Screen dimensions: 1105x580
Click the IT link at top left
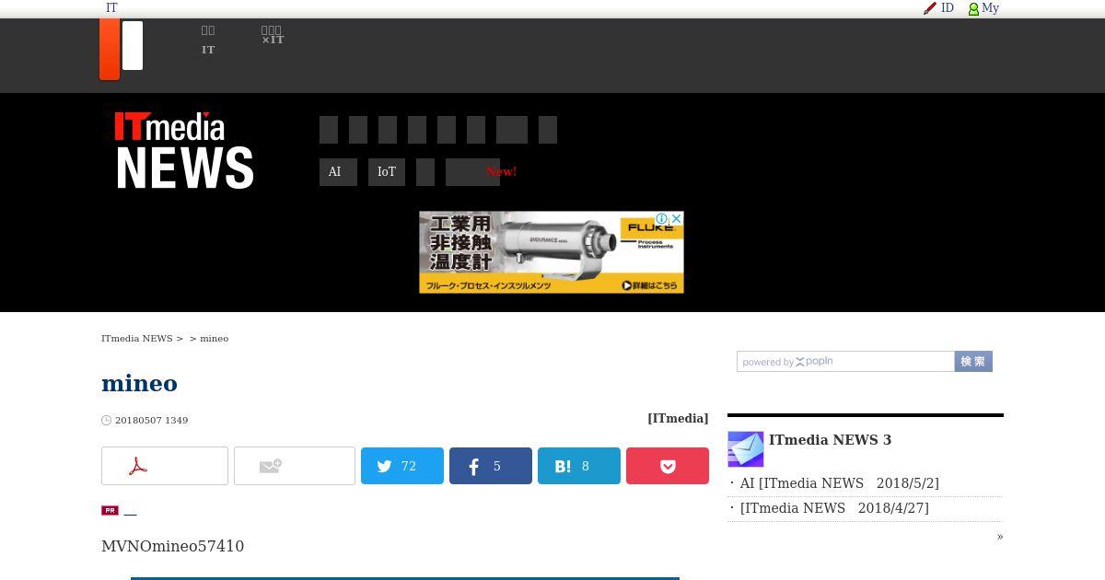111,8
